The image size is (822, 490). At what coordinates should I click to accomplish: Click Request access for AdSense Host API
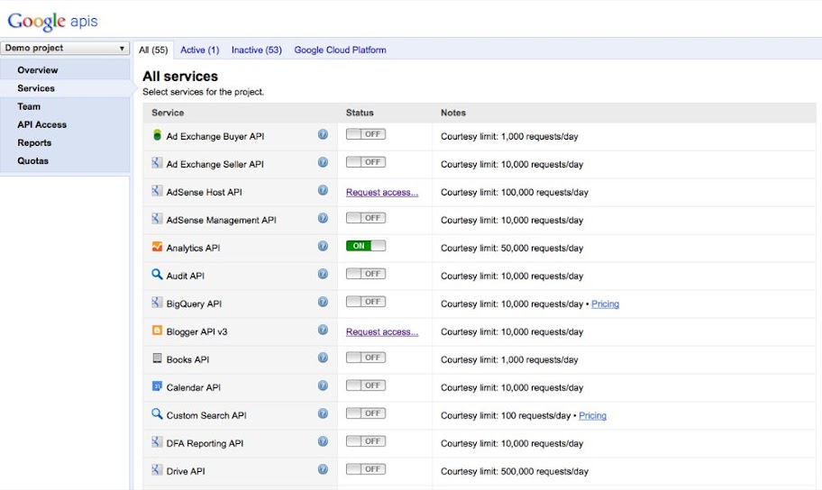381,192
